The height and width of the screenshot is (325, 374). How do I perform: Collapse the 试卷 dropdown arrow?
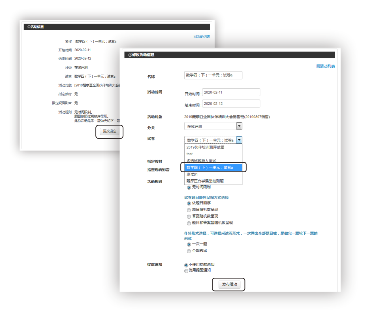coord(239,140)
